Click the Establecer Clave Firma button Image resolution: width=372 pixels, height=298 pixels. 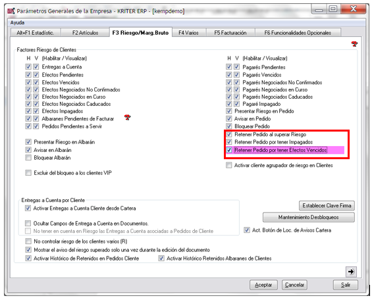327,205
